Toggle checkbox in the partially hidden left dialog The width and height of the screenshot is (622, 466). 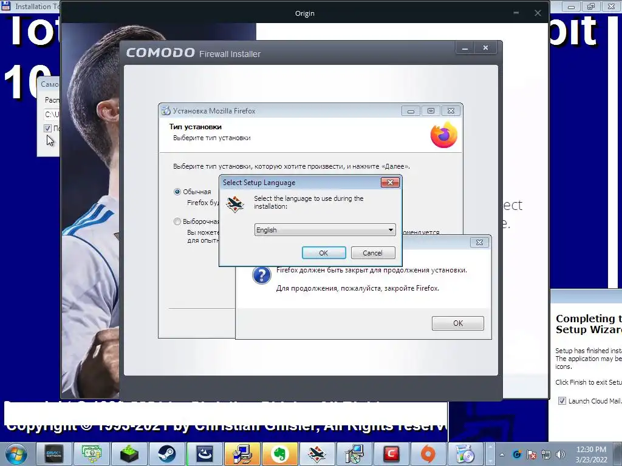pos(47,129)
